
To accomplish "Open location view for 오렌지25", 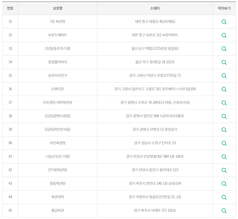I will pyautogui.click(x=224, y=90).
